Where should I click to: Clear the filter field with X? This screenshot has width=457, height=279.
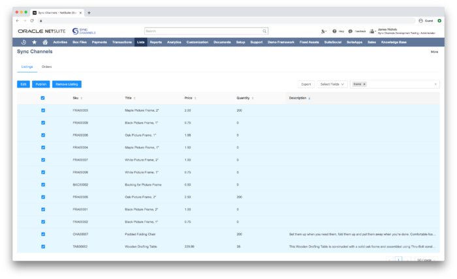435,84
